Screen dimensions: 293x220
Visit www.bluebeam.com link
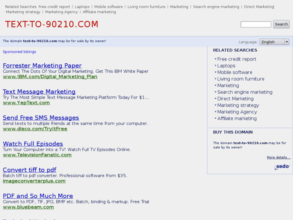28,207
